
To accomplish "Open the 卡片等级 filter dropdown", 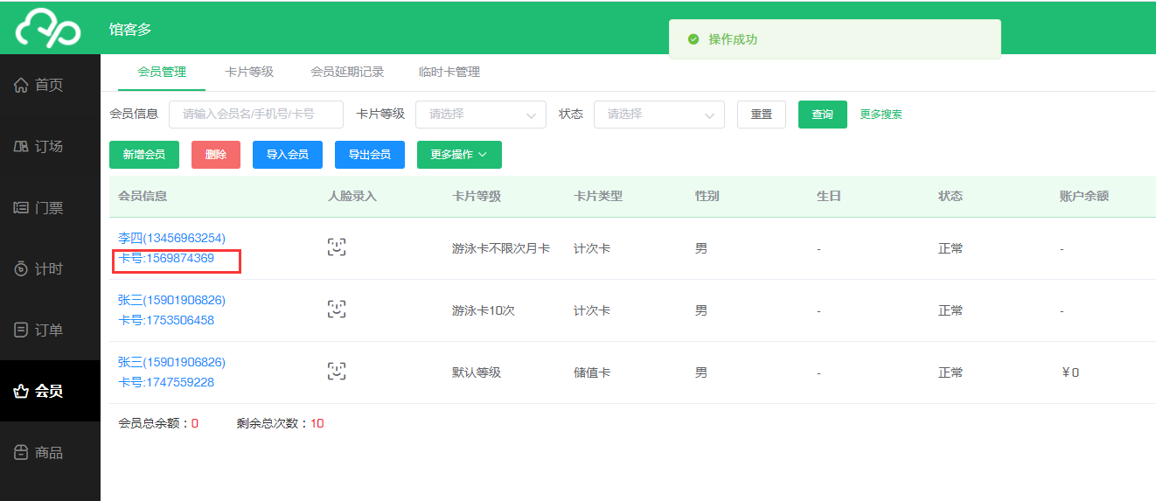I will (481, 115).
